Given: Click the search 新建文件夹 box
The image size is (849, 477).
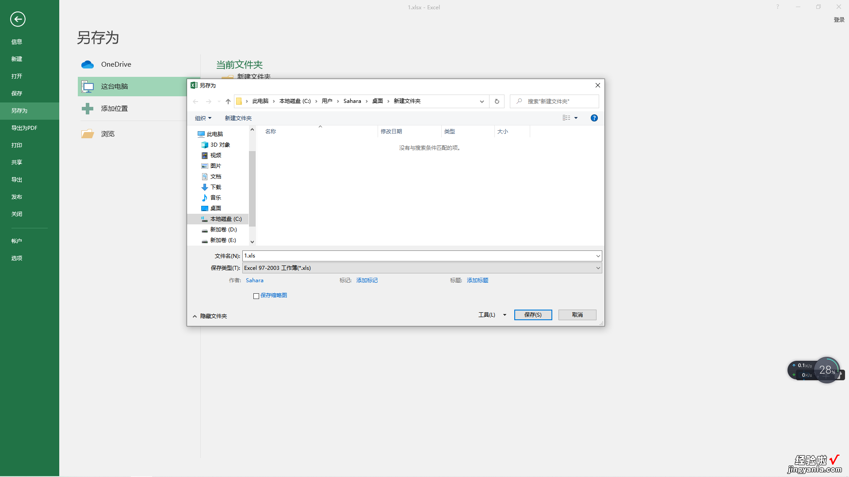Looking at the screenshot, I should [555, 102].
